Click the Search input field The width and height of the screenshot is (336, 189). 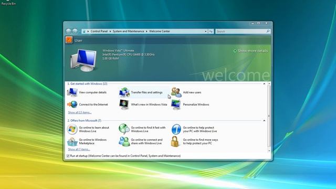tap(240, 31)
